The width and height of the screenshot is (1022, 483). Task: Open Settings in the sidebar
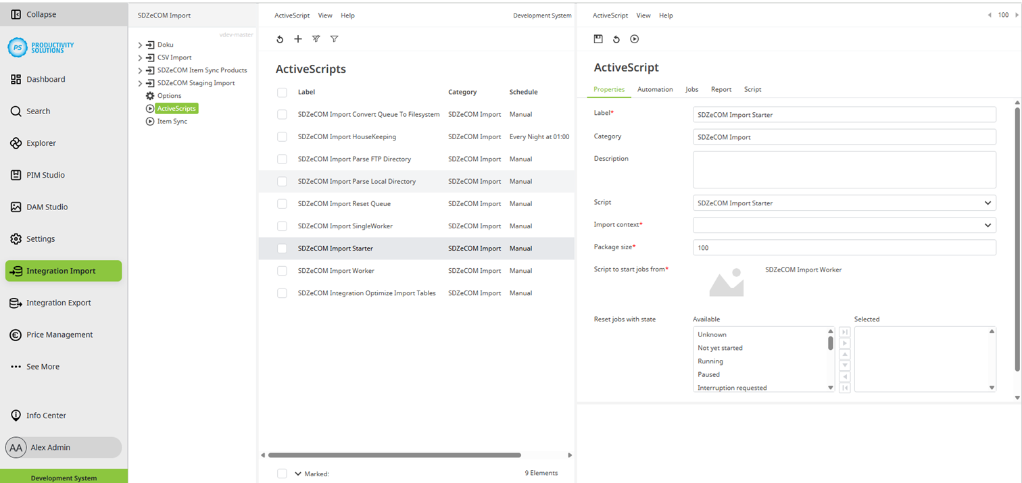41,238
